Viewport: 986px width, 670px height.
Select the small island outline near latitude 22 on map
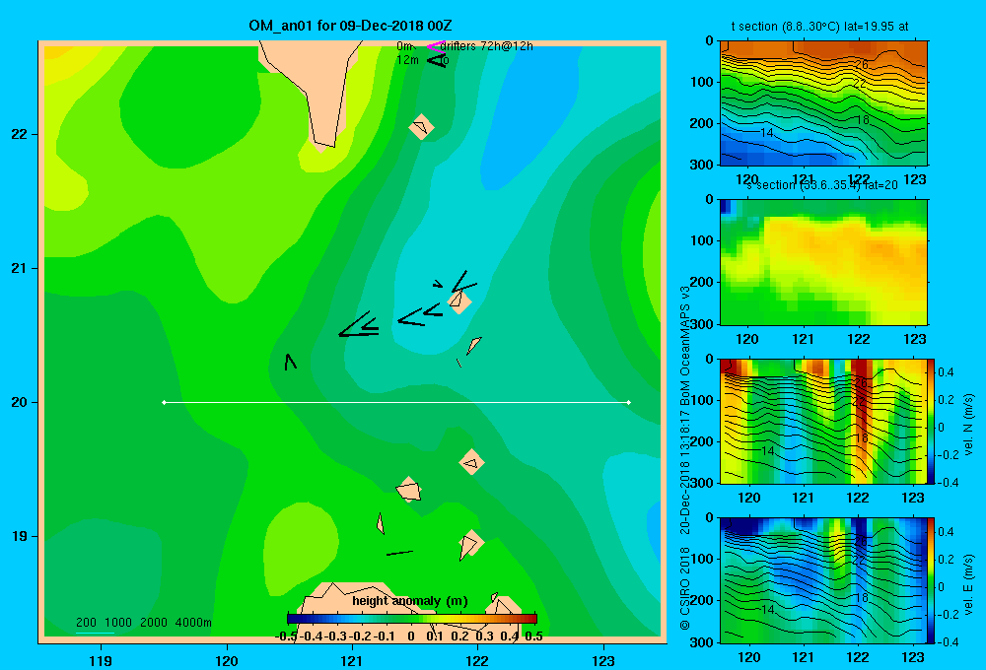click(x=421, y=127)
